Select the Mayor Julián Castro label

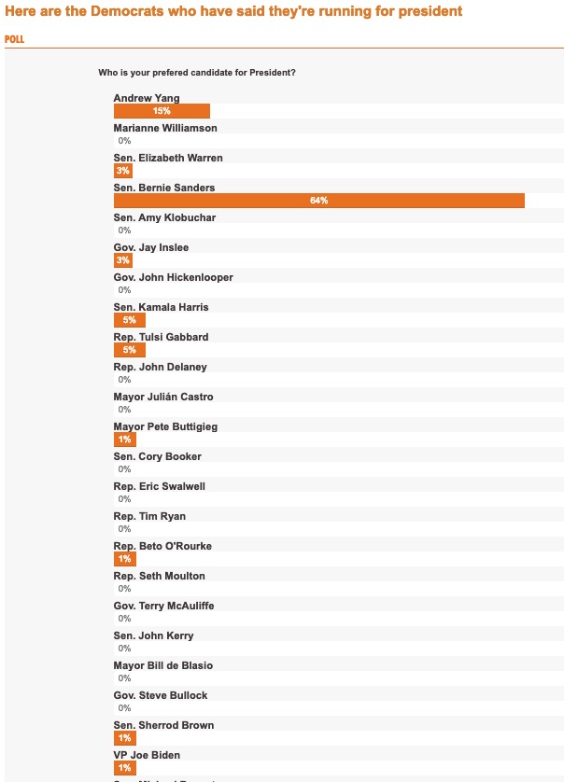[x=163, y=397]
